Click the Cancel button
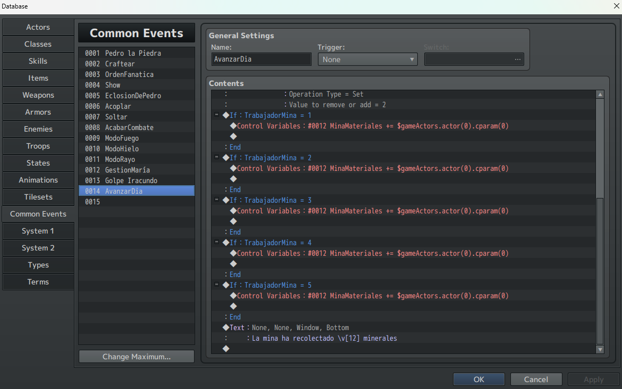 click(x=536, y=379)
